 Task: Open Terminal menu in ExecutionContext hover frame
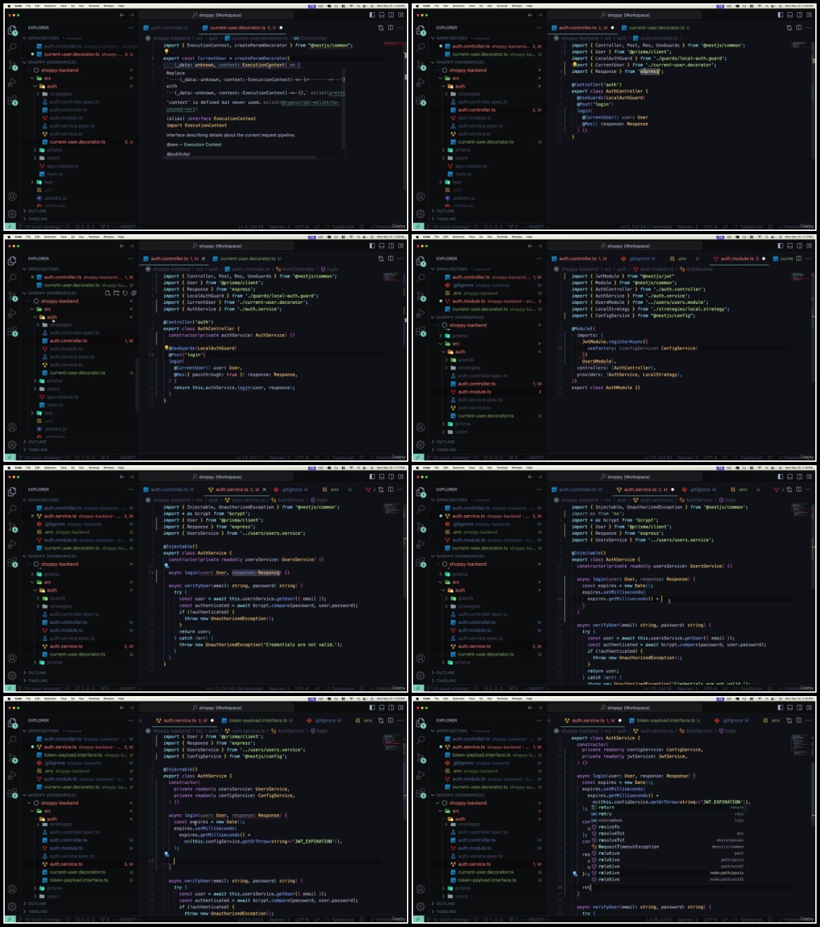pyautogui.click(x=94, y=5)
